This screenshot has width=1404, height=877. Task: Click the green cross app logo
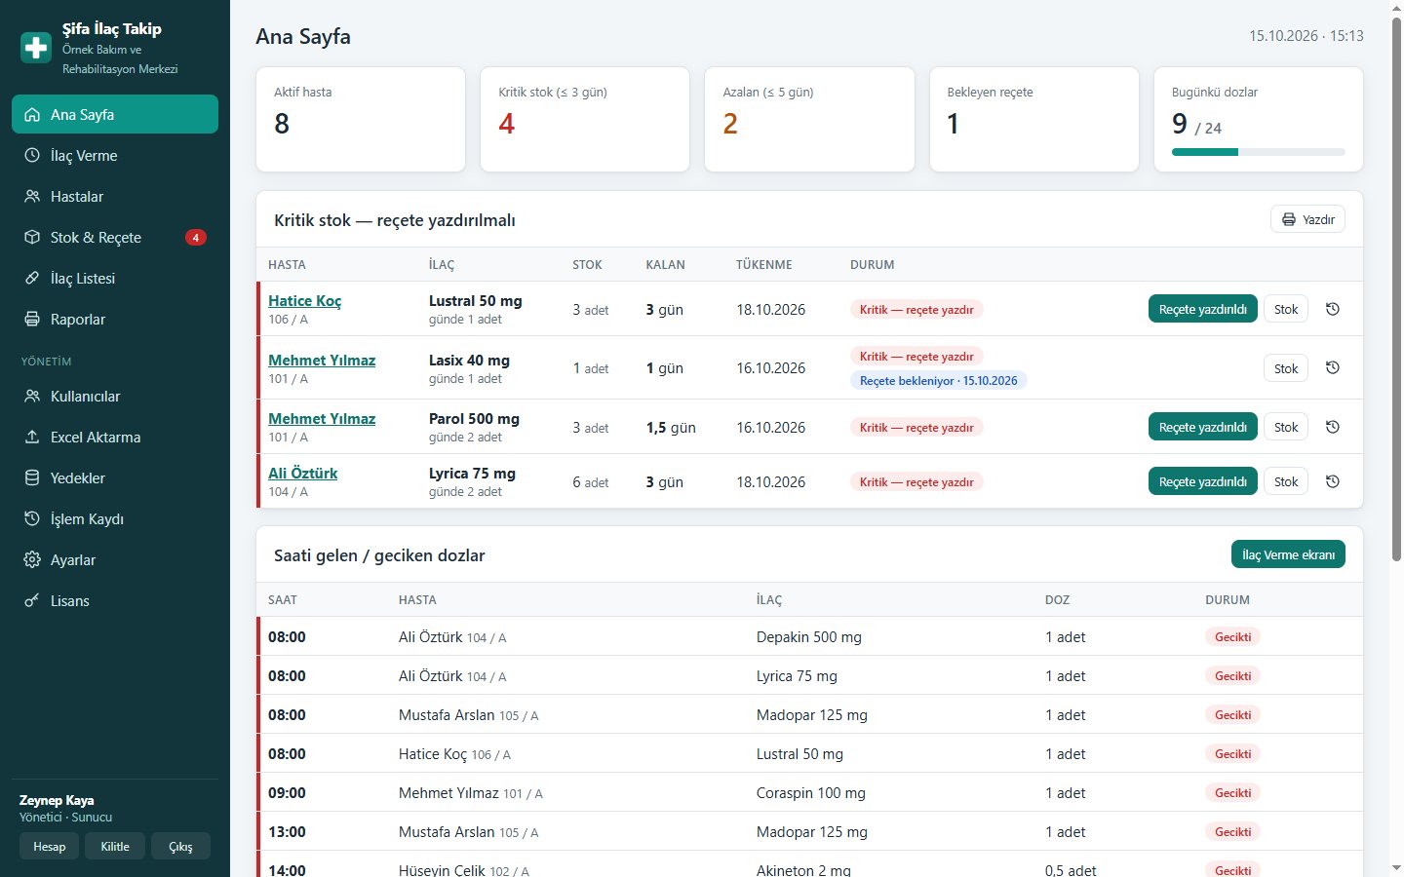(x=36, y=47)
